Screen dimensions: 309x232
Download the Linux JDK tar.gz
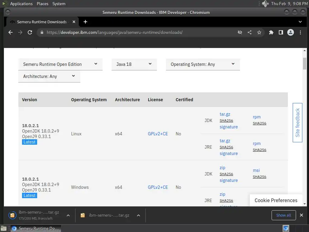point(225,114)
